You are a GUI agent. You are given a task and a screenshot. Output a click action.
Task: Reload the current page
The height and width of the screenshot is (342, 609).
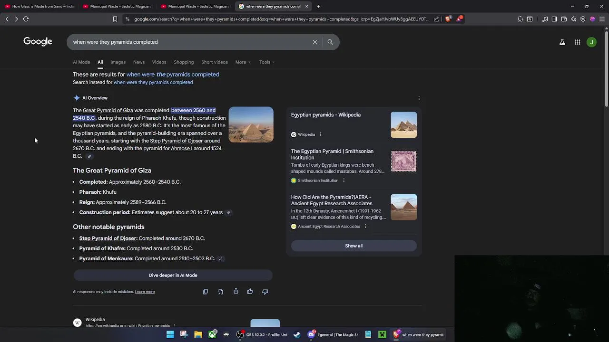point(26,19)
